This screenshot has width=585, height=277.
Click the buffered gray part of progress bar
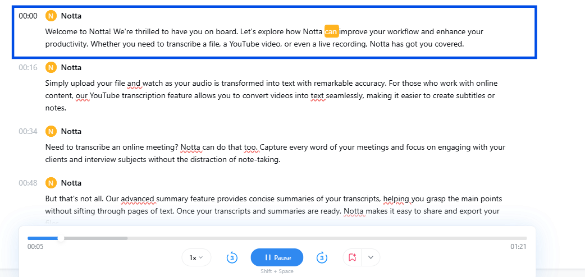click(x=95, y=238)
